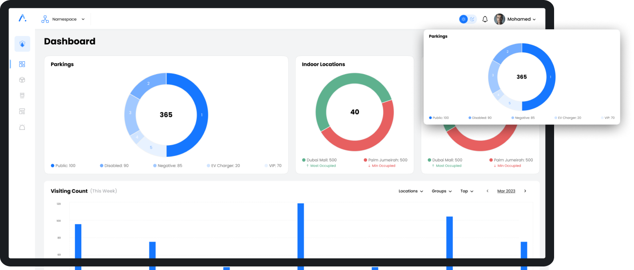Click the 120 axis label in Visiting Count
The width and height of the screenshot is (634, 270).
tap(59, 204)
